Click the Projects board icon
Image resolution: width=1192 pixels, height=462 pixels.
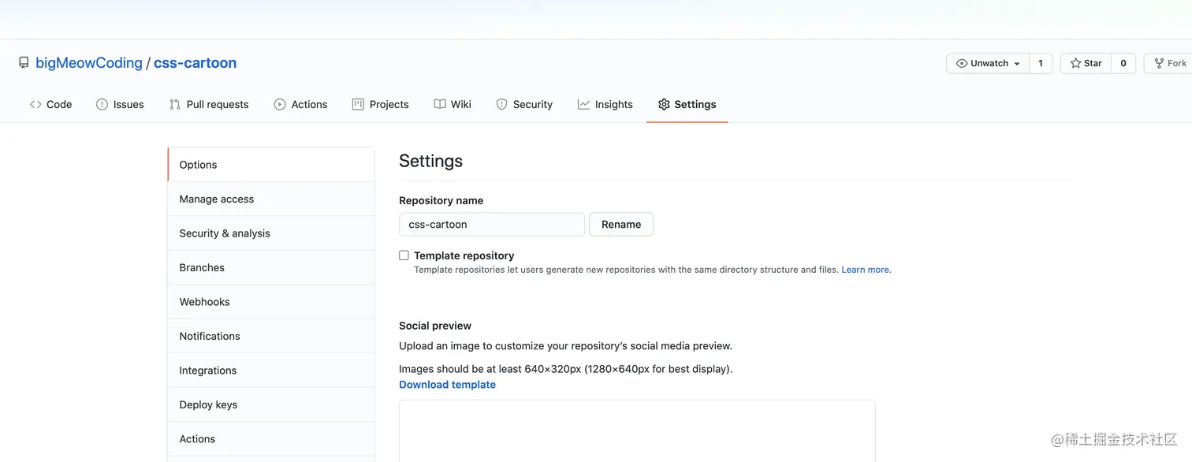pyautogui.click(x=358, y=104)
